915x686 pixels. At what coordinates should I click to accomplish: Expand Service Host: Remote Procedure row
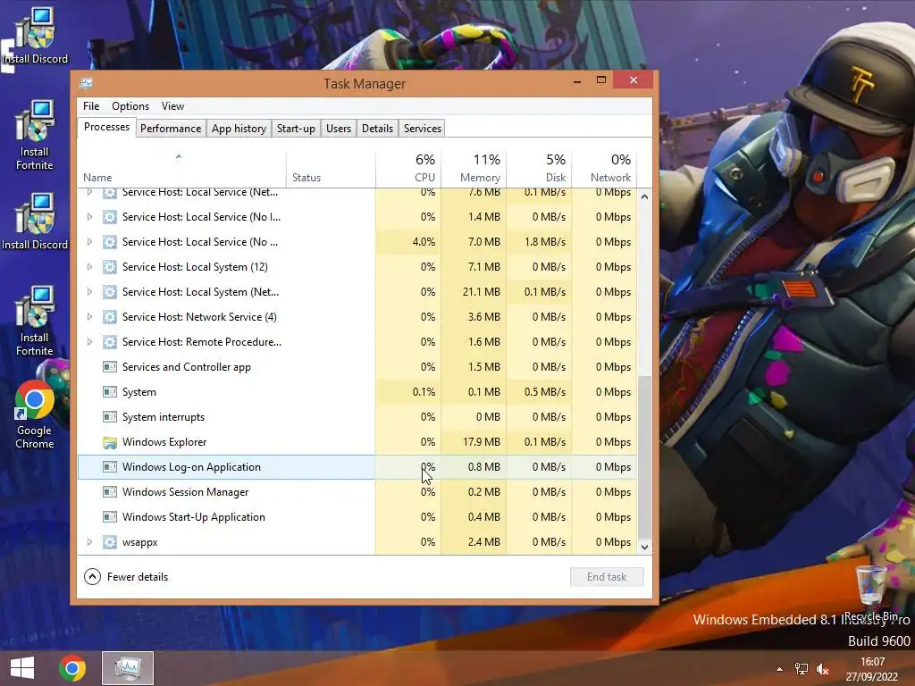pos(89,342)
